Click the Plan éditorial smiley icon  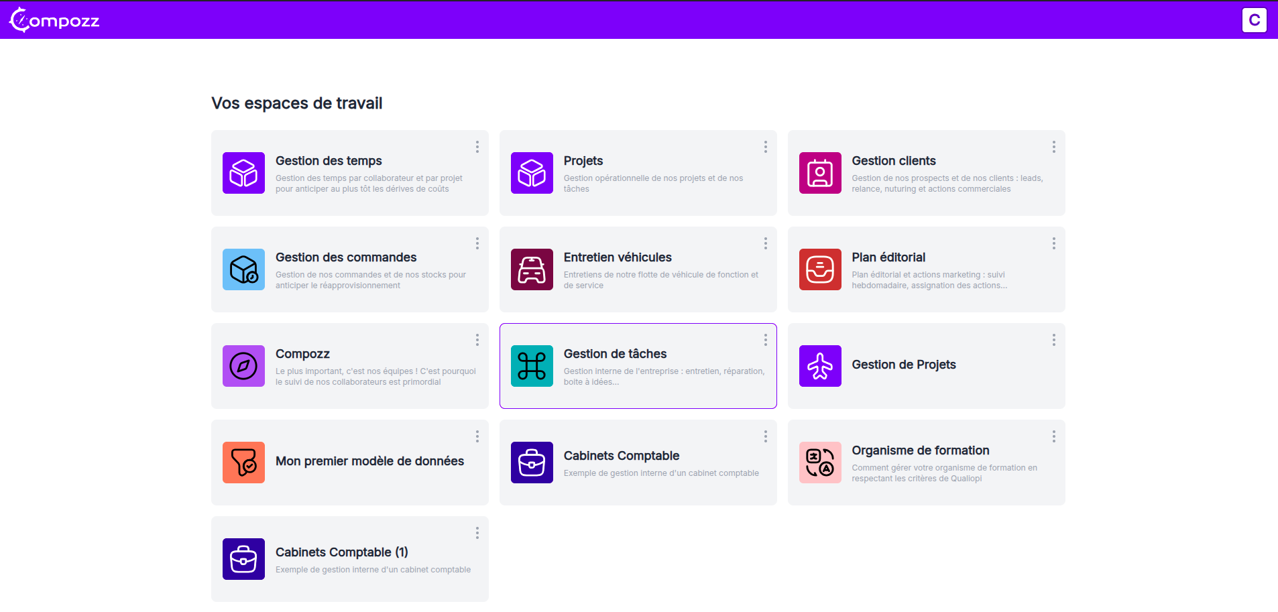pyautogui.click(x=819, y=269)
